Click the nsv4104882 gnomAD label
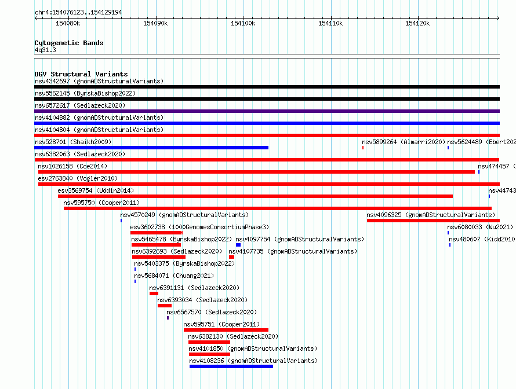The image size is (516, 389). [99, 118]
